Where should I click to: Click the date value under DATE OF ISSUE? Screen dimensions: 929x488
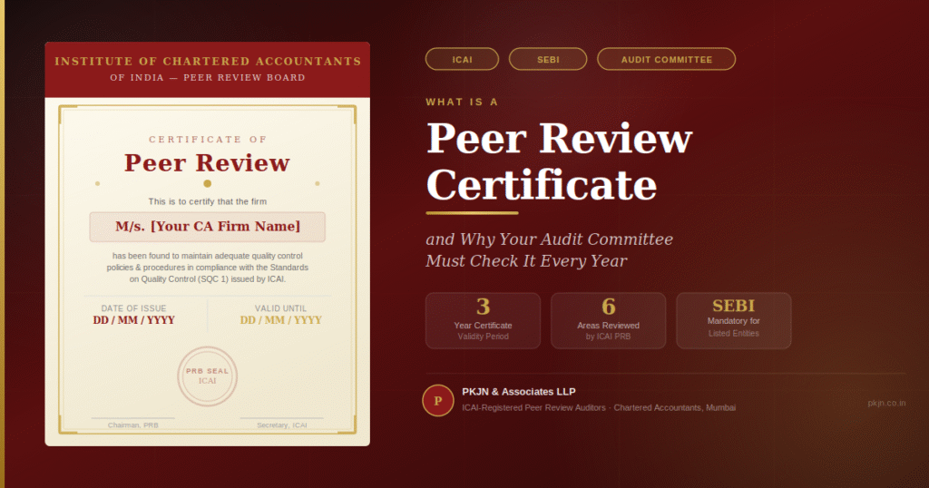coord(133,320)
